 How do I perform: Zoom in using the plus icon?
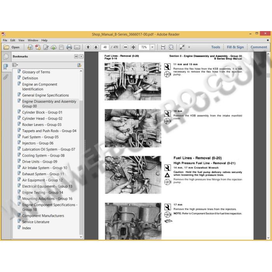pyautogui.click(x=133, y=47)
